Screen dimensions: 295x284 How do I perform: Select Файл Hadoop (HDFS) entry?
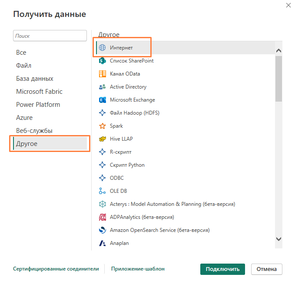coord(135,113)
